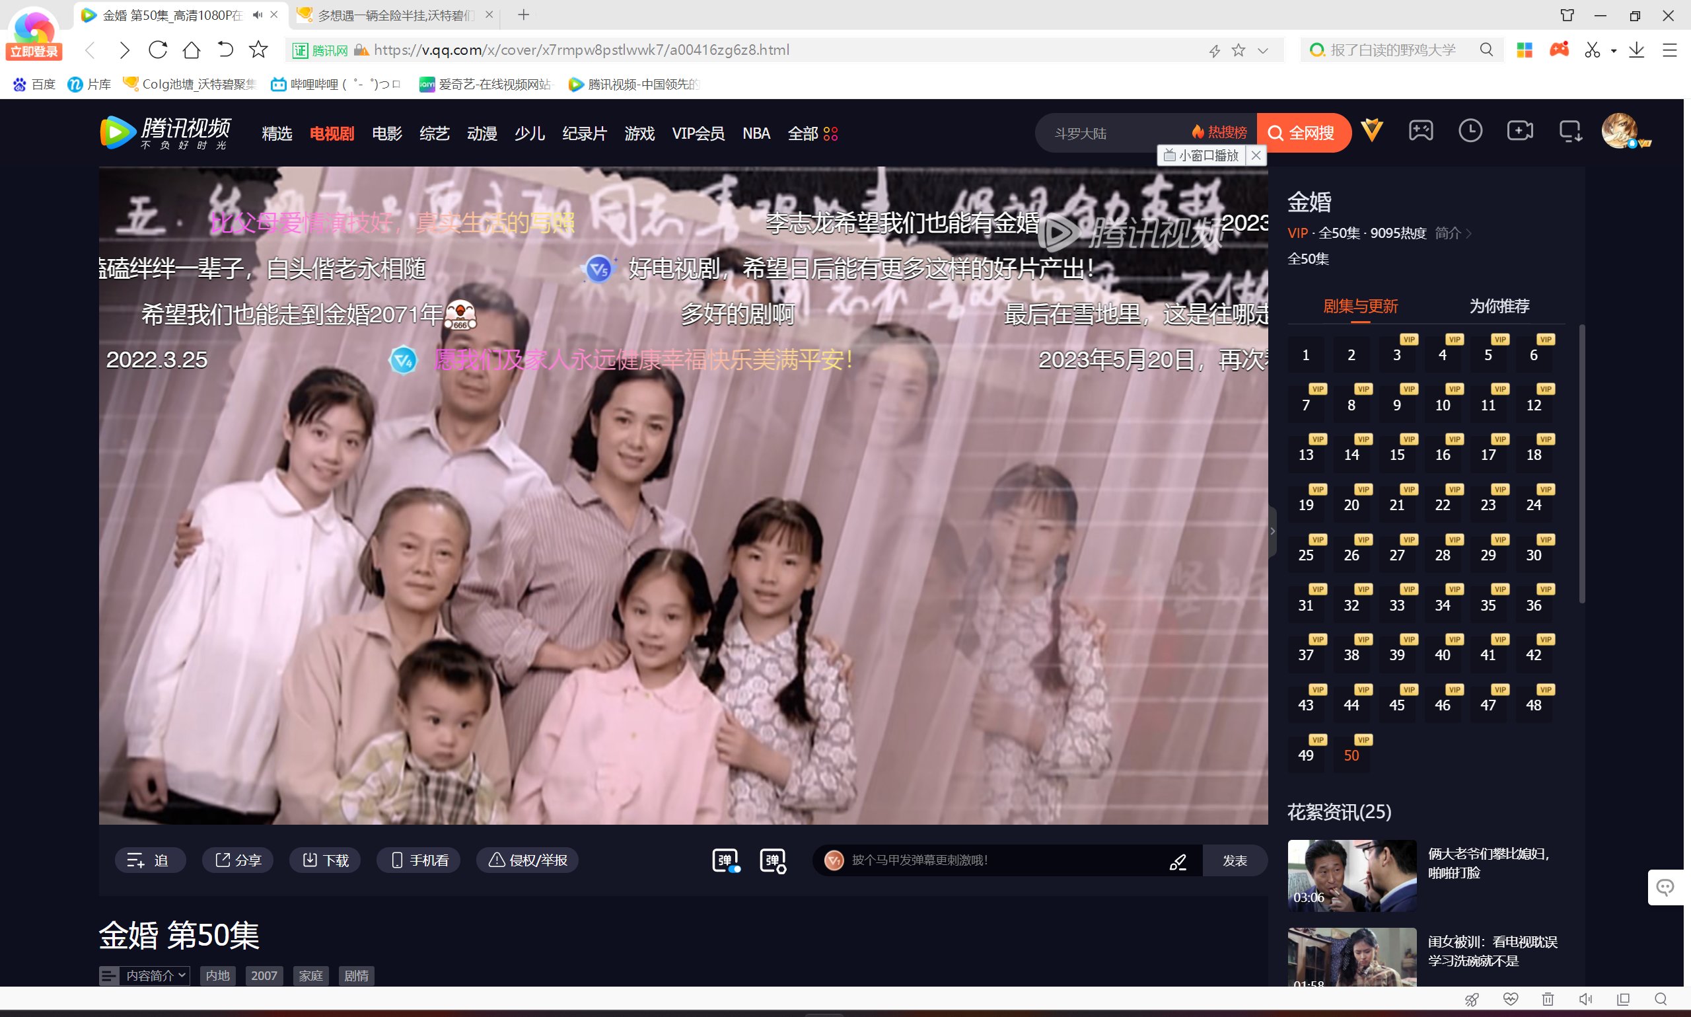The height and width of the screenshot is (1017, 1691).
Task: Click the 小窗口播放 mini window button
Action: pyautogui.click(x=1201, y=155)
